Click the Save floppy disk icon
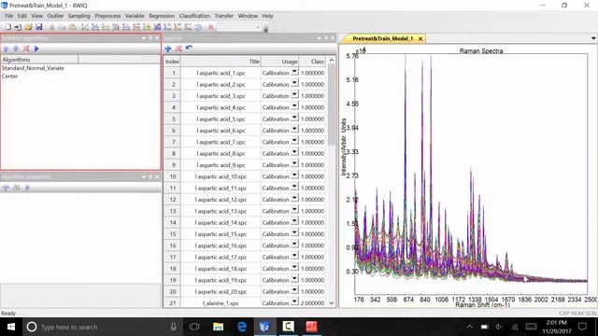This screenshot has width=598, height=336. [38, 27]
